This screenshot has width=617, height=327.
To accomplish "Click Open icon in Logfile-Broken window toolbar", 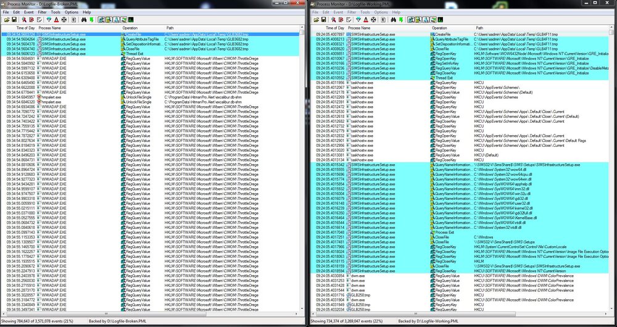I will pos(7,20).
